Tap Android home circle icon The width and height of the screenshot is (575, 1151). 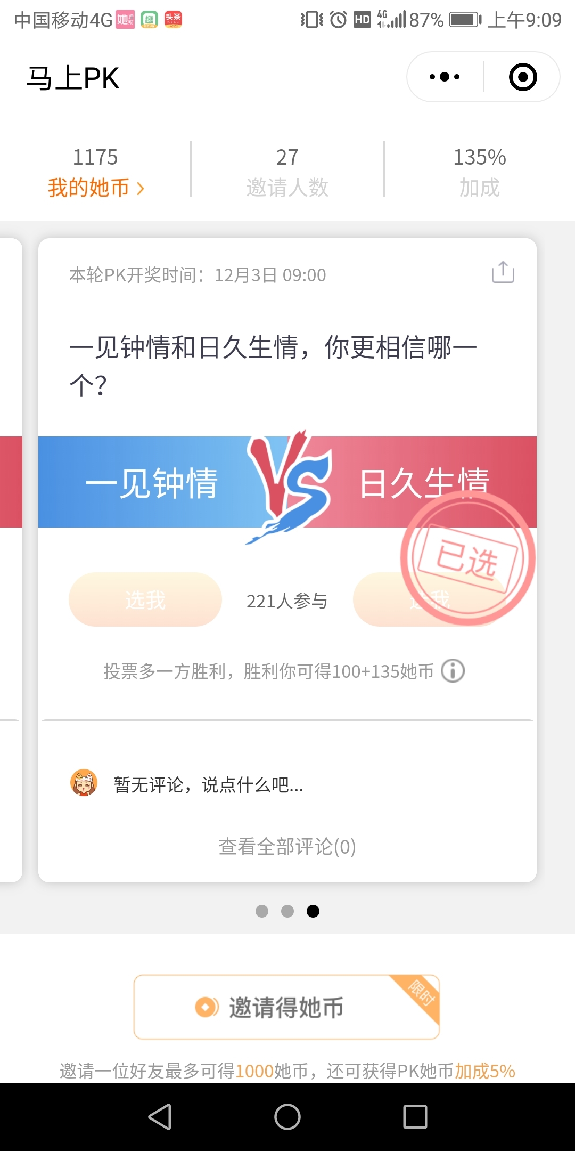point(287,1116)
